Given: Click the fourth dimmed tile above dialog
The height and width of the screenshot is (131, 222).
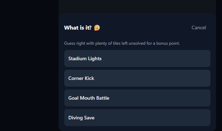Looking at the screenshot, I should point(196,7).
